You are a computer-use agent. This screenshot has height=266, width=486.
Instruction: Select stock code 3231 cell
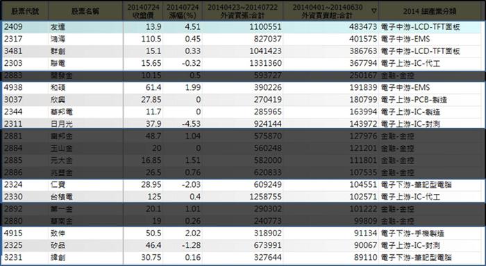[13, 257]
